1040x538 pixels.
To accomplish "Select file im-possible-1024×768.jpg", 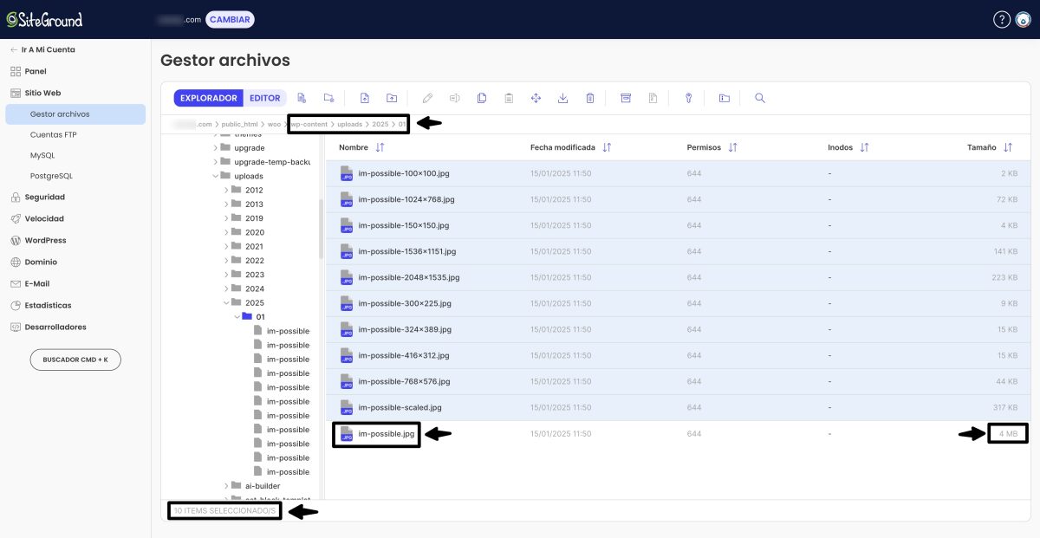I will coord(676,199).
